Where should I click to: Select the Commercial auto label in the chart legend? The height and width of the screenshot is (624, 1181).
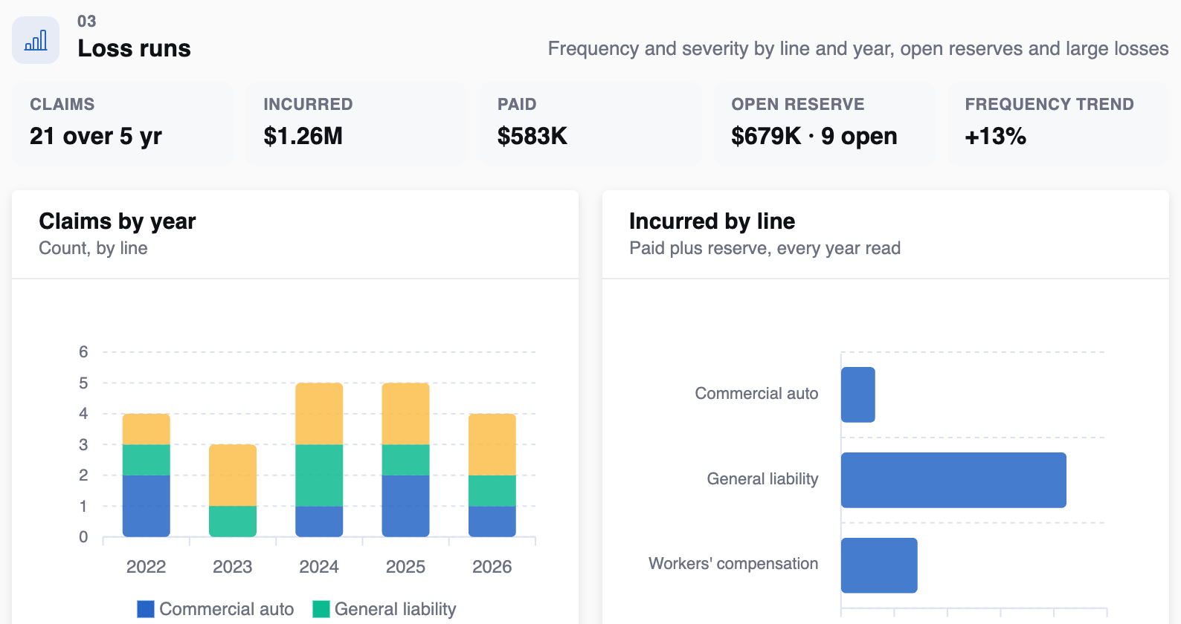[227, 609]
